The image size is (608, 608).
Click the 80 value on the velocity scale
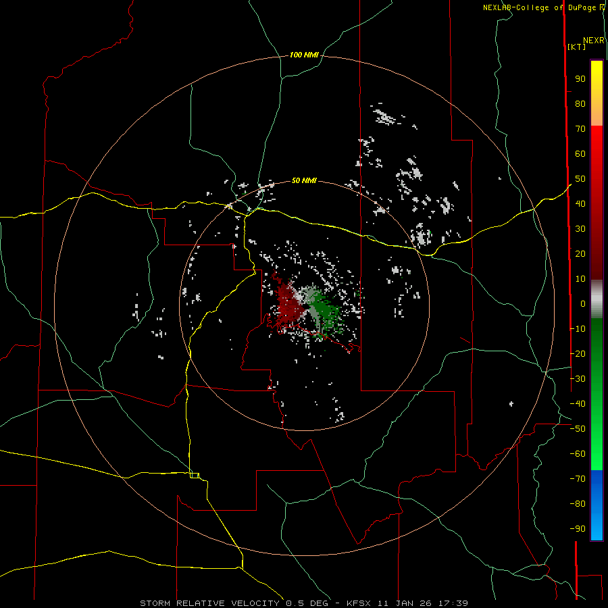click(580, 104)
